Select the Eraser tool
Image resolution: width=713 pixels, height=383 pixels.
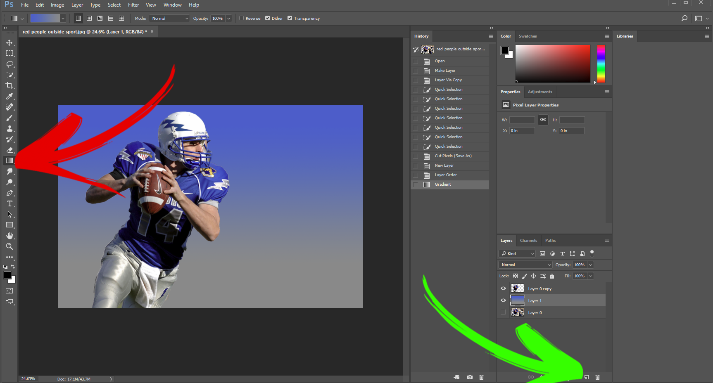(x=10, y=150)
